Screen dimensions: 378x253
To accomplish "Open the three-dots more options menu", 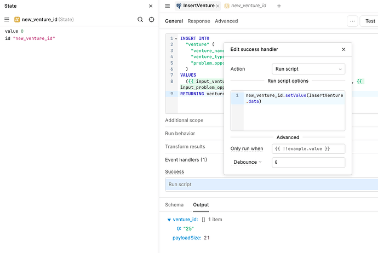I will click(x=352, y=21).
